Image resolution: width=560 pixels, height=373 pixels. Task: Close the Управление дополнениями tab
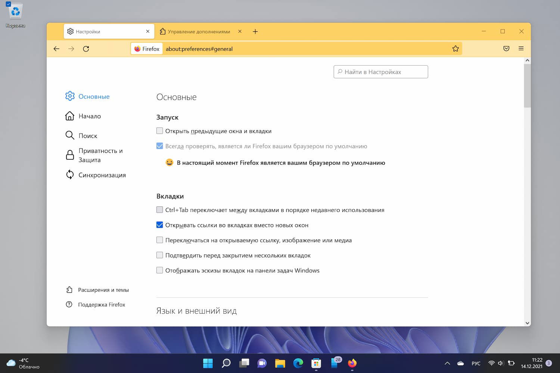click(x=240, y=31)
